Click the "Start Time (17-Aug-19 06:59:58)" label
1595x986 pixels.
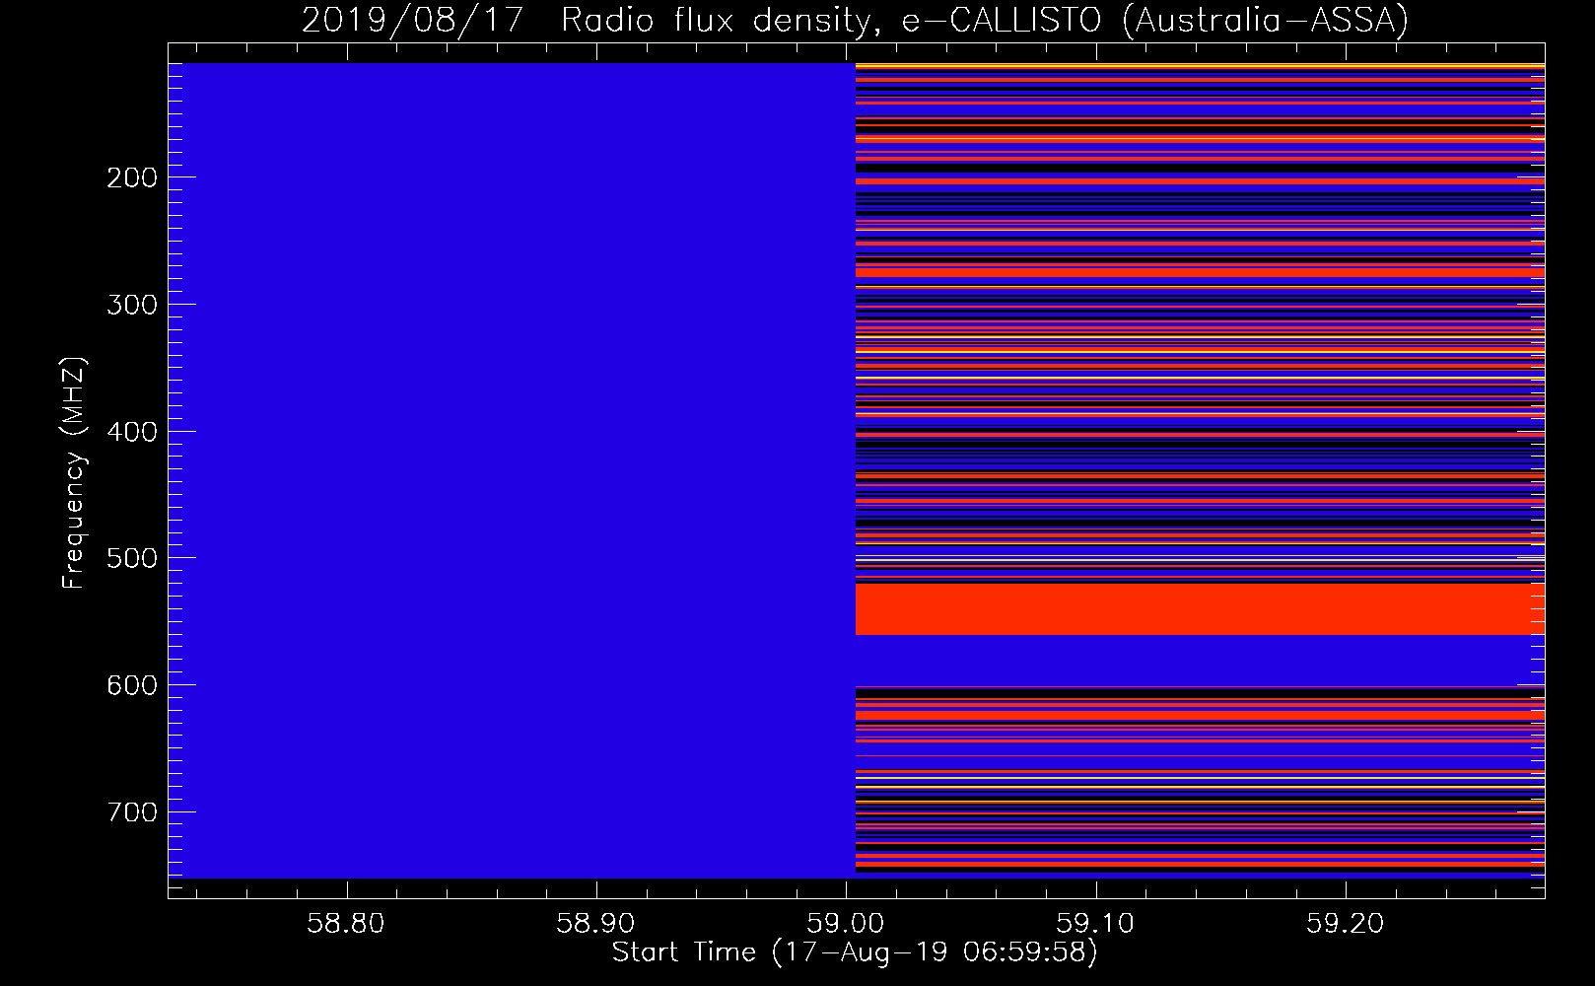855,952
